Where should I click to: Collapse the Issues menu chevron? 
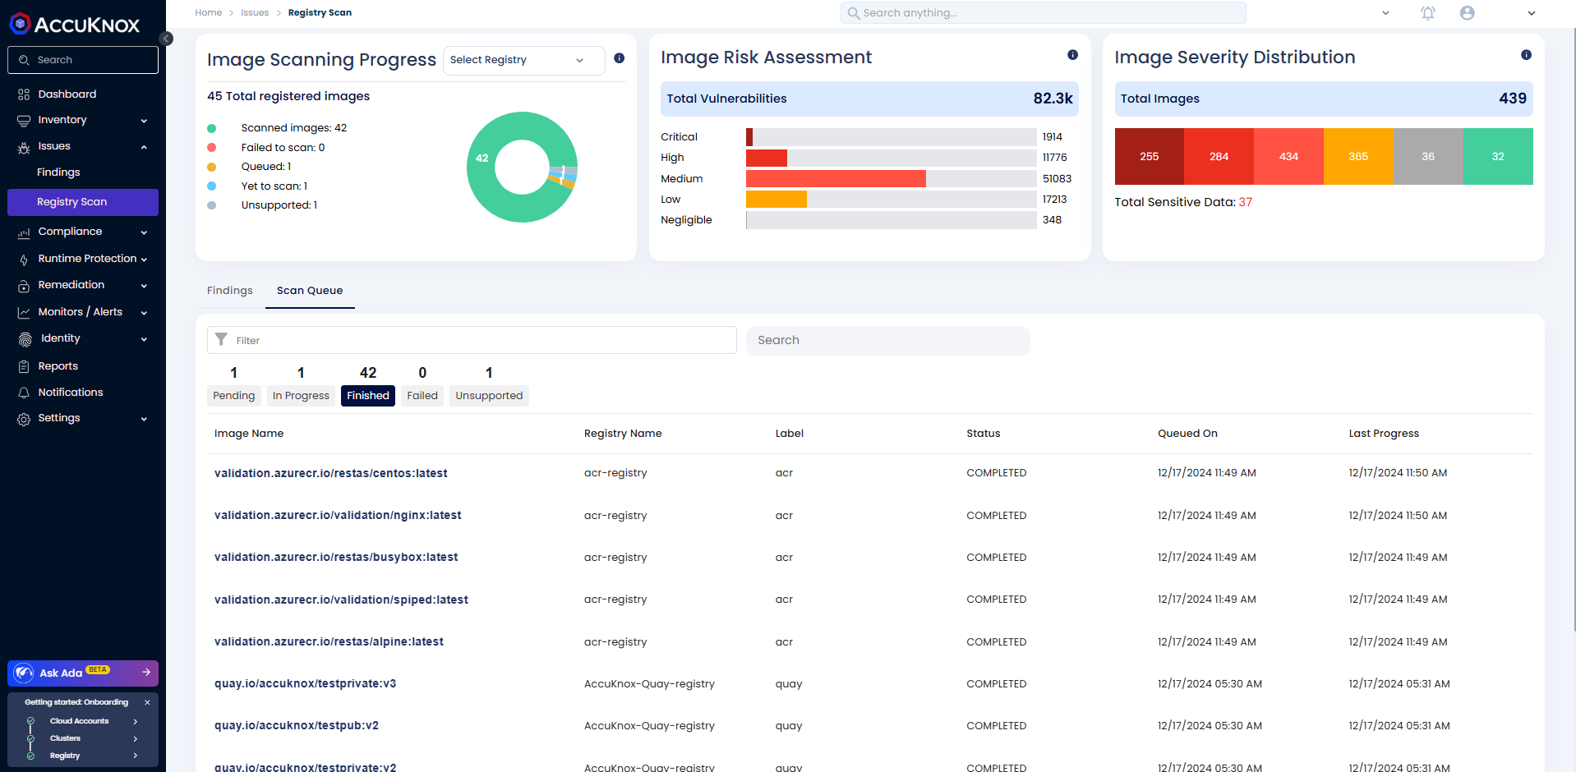click(x=144, y=147)
